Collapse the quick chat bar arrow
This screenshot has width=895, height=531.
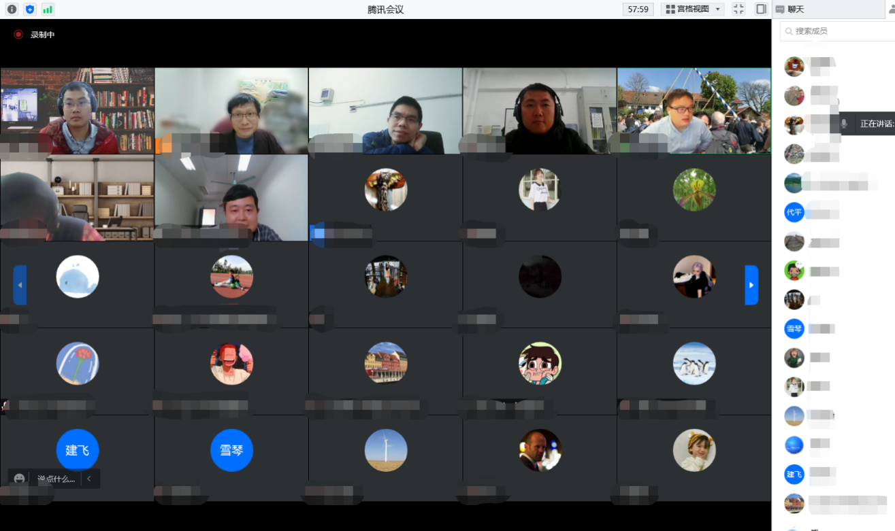coord(89,479)
